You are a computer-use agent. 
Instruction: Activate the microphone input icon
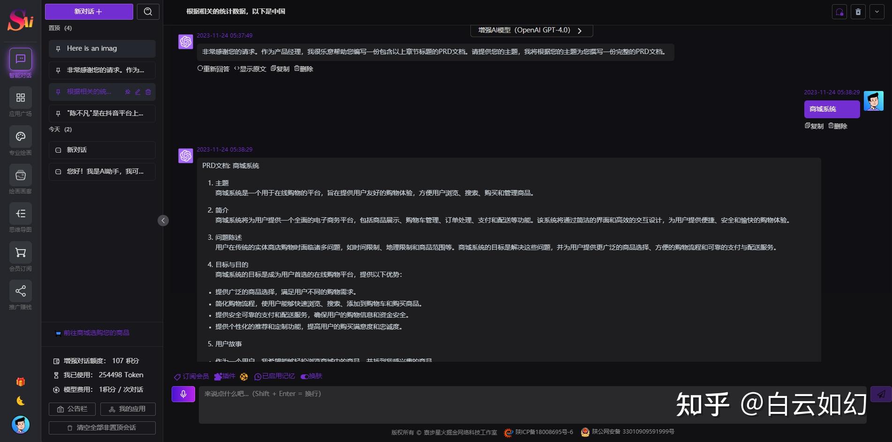pyautogui.click(x=183, y=394)
